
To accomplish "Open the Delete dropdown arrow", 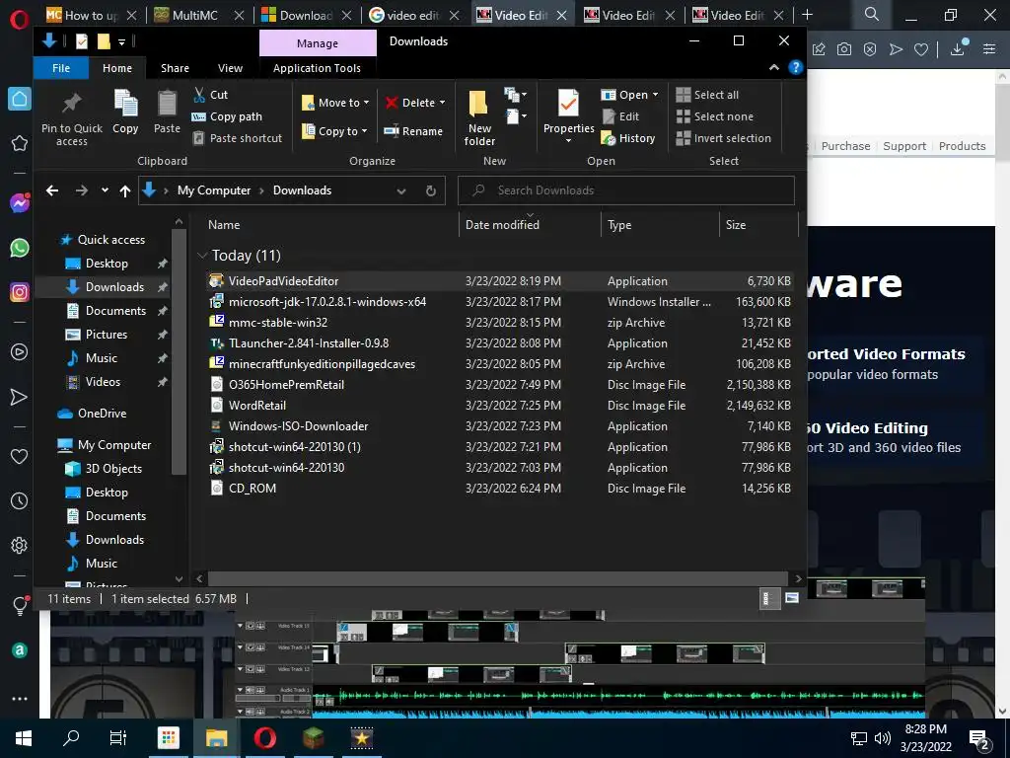I will point(442,103).
